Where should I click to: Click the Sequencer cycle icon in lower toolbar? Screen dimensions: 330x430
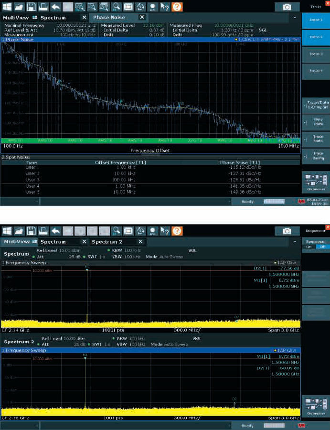tap(140, 231)
